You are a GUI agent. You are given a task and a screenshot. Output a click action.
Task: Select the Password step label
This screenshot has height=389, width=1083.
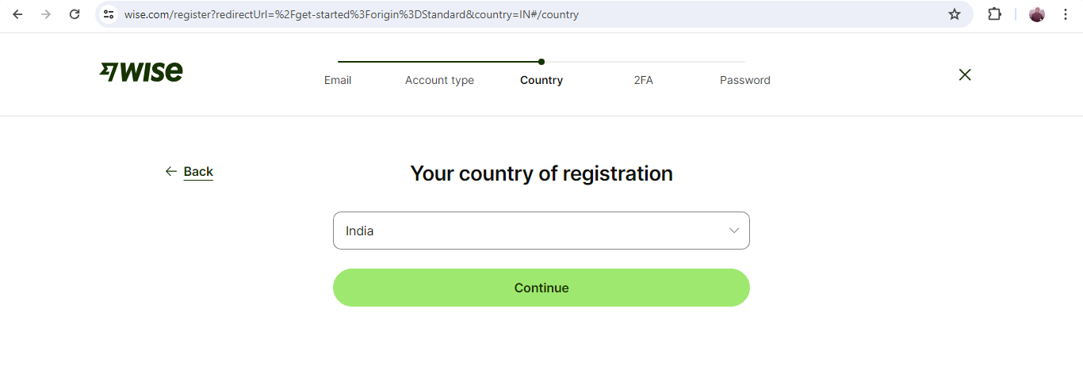[x=745, y=80]
